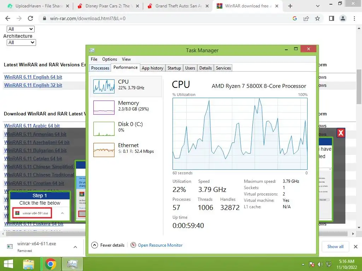Switch to the Startup tab
The image size is (362, 271).
(174, 68)
